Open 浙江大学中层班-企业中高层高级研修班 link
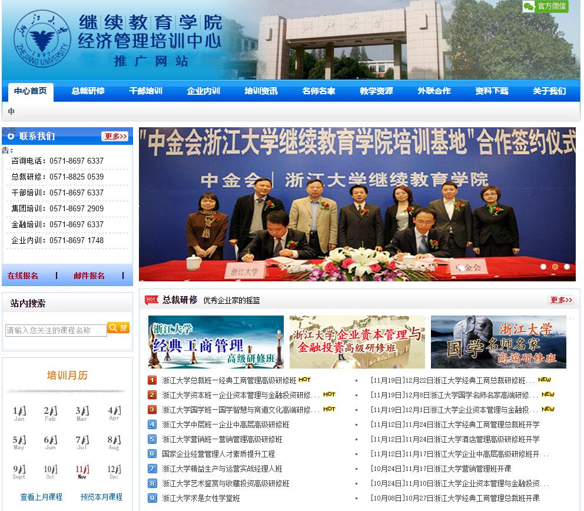Screen dimensions: 584x511 [x=225, y=424]
